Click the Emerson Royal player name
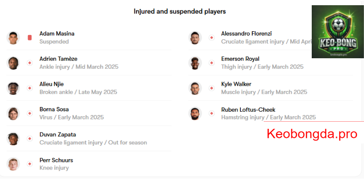Image resolution: width=364 pixels, height=179 pixels. [x=240, y=59]
